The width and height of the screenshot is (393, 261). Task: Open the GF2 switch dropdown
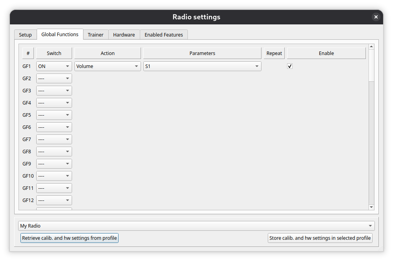54,79
